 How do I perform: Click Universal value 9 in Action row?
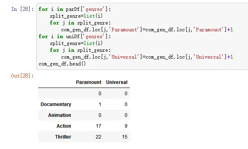[126, 126]
